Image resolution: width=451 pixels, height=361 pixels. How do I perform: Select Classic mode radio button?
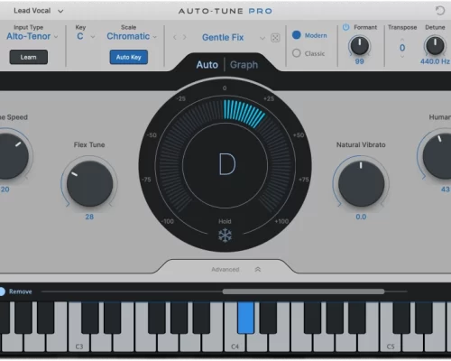297,53
